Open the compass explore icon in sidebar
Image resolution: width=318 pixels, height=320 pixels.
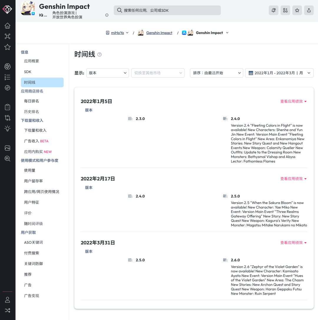click(x=8, y=88)
